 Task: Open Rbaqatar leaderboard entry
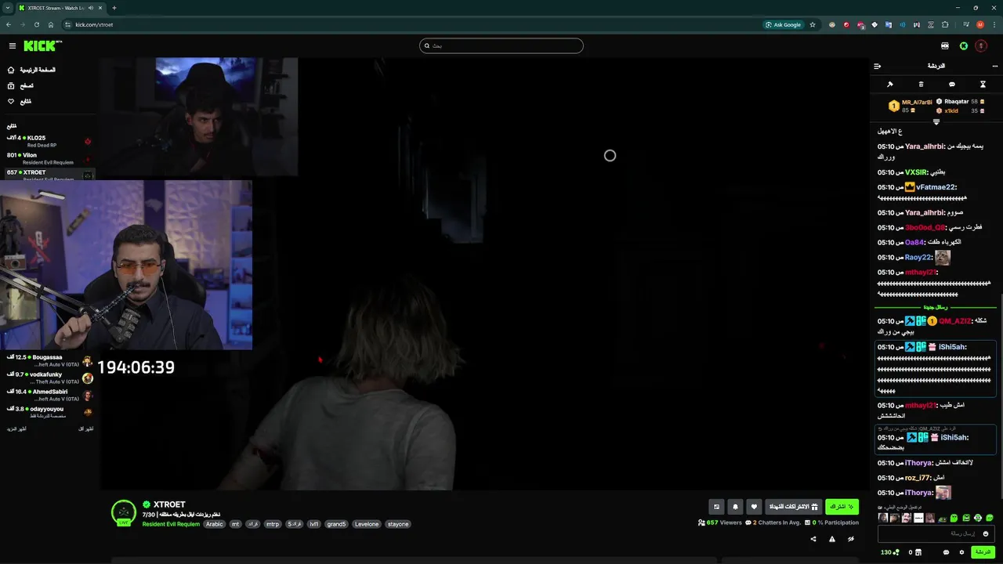click(960, 102)
